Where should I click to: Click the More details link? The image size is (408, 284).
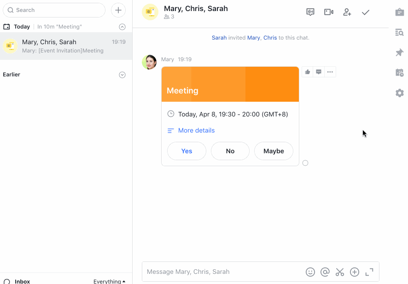196,131
